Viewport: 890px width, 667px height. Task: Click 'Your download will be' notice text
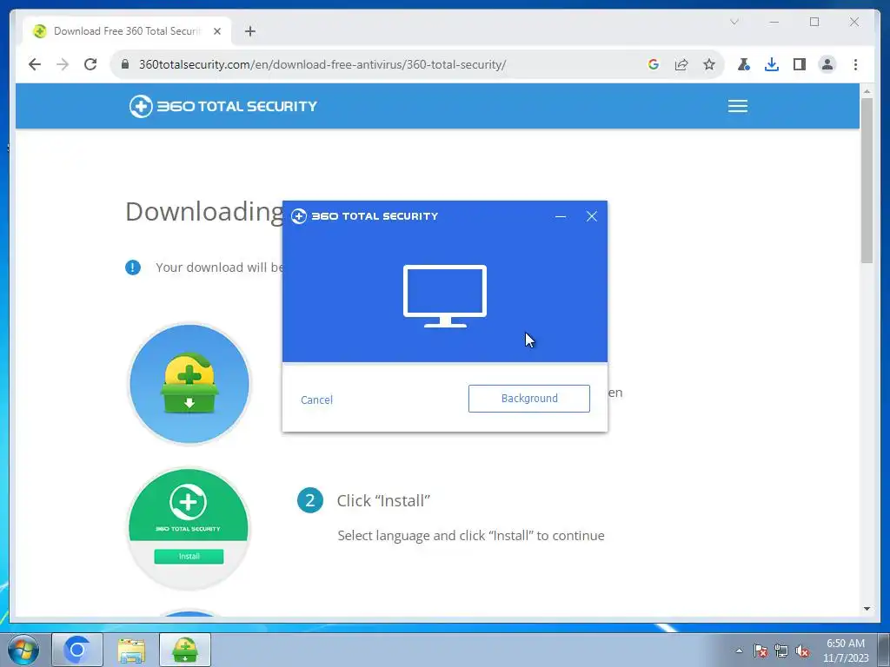[x=220, y=267]
